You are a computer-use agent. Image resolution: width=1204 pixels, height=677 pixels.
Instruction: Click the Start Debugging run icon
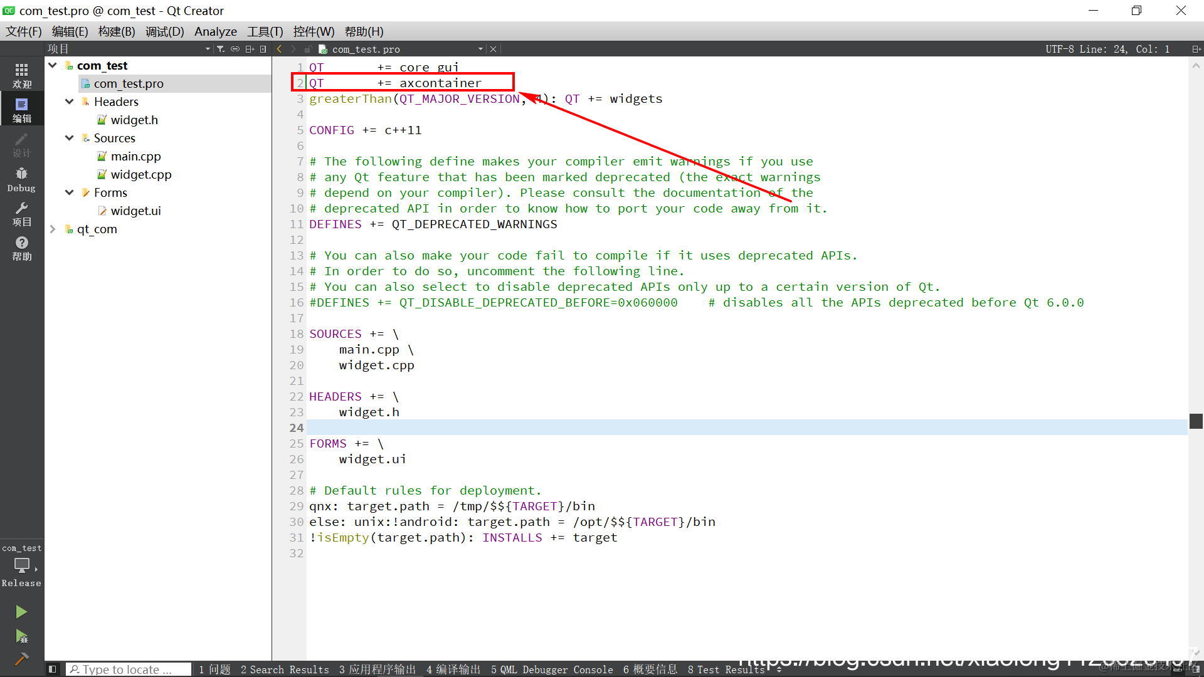(x=21, y=636)
